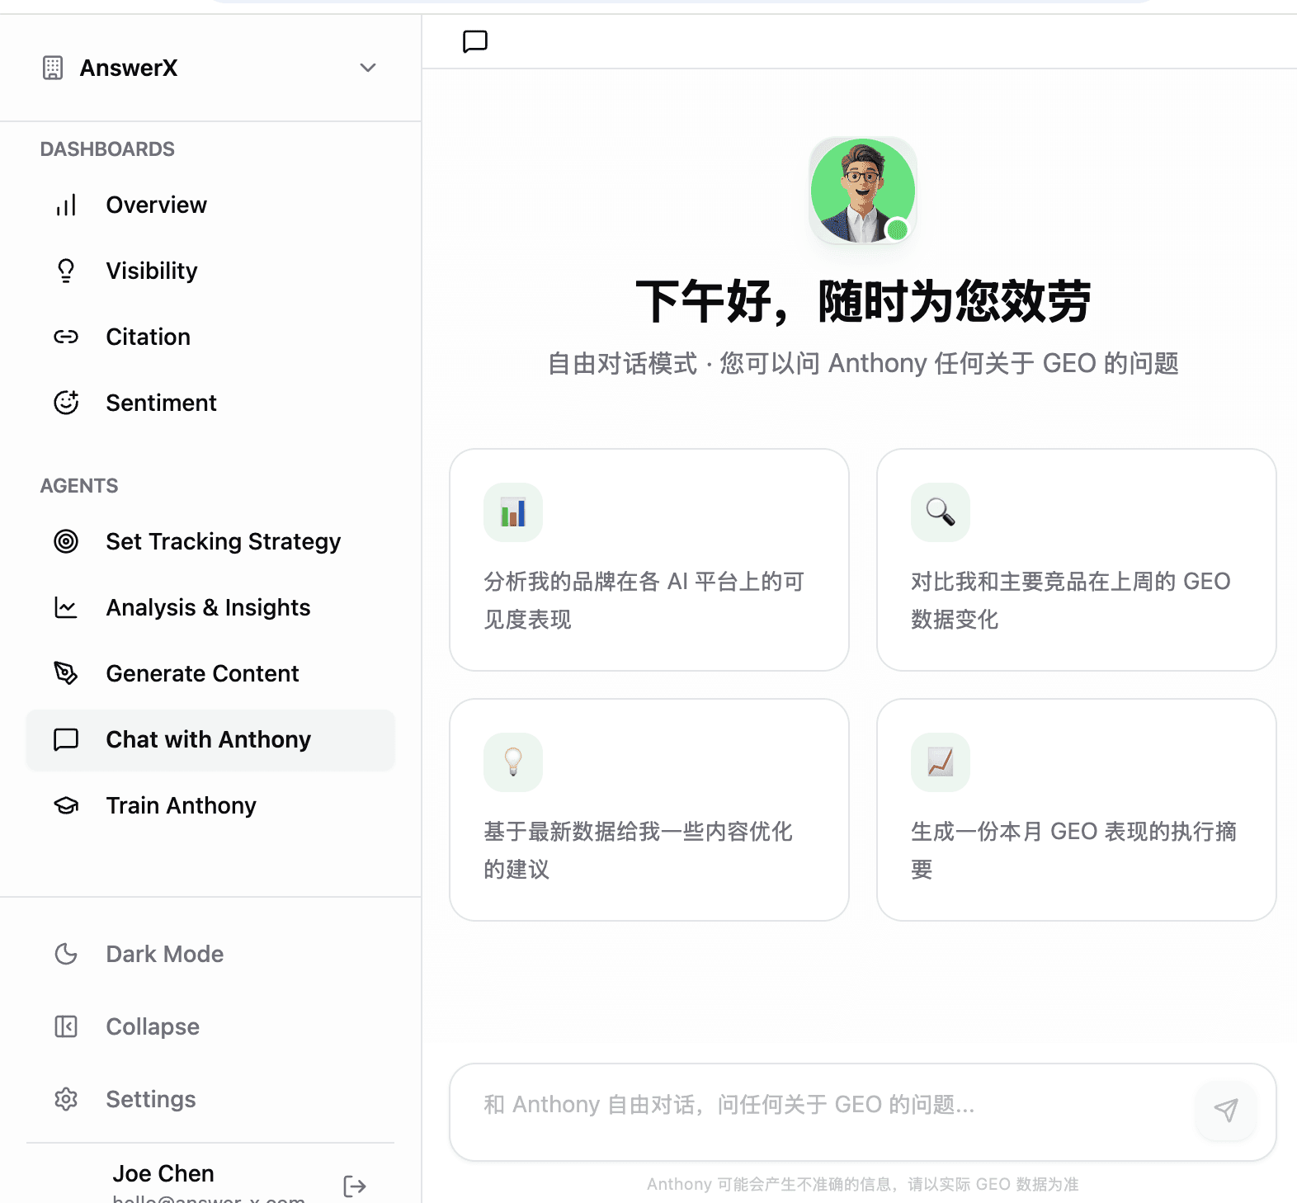Click the Collapse sidebar panel icon
The width and height of the screenshot is (1297, 1203).
[66, 1026]
